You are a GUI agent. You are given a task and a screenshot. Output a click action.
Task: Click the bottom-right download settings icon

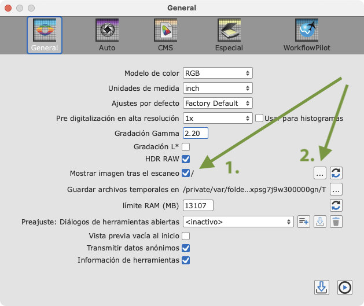pyautogui.click(x=322, y=287)
